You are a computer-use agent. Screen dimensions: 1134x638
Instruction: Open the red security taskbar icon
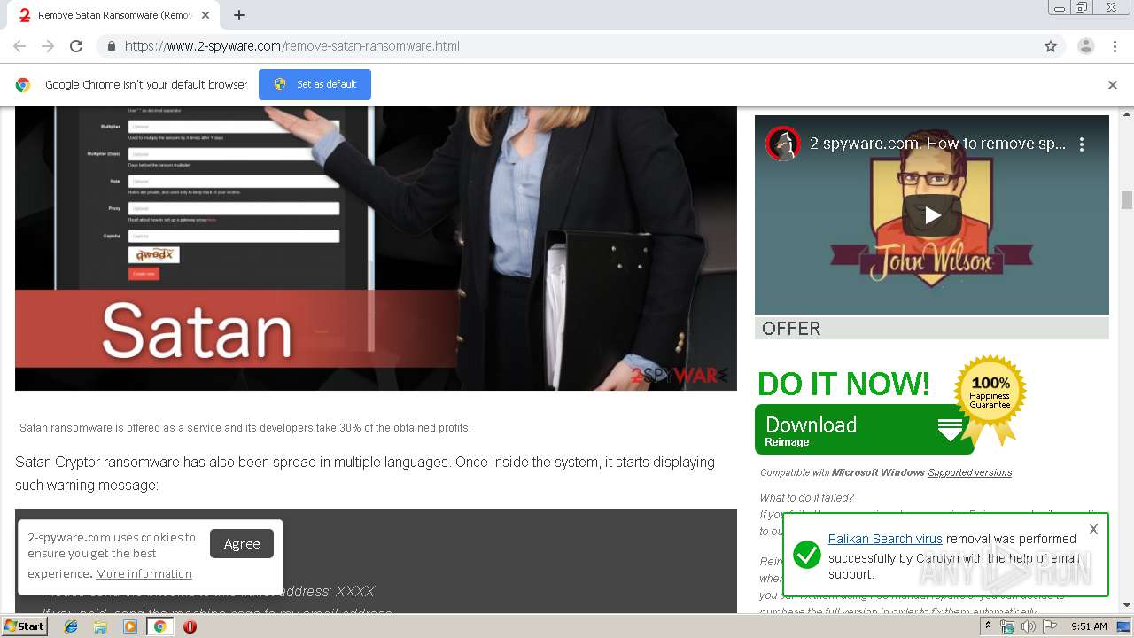point(190,626)
